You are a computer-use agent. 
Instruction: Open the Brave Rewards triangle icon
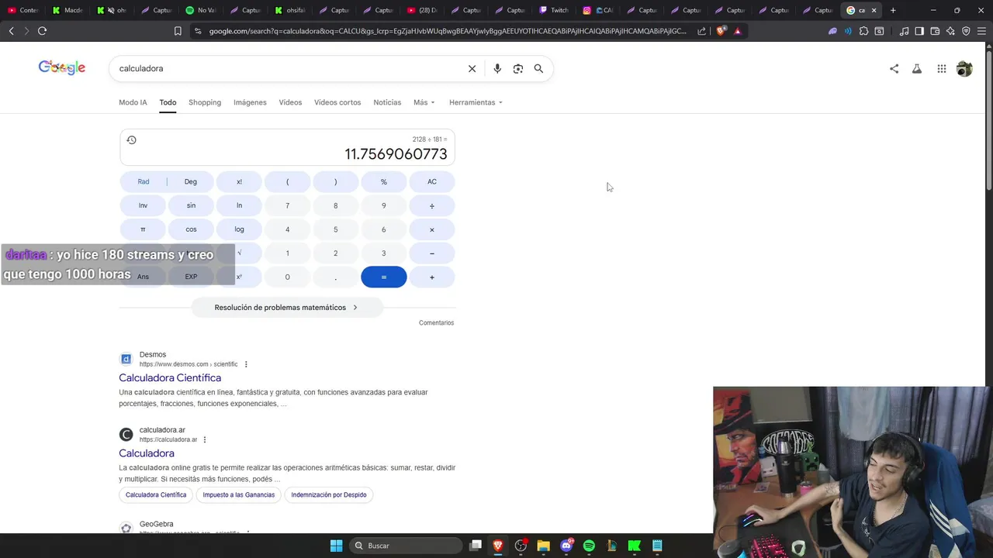pyautogui.click(x=738, y=31)
